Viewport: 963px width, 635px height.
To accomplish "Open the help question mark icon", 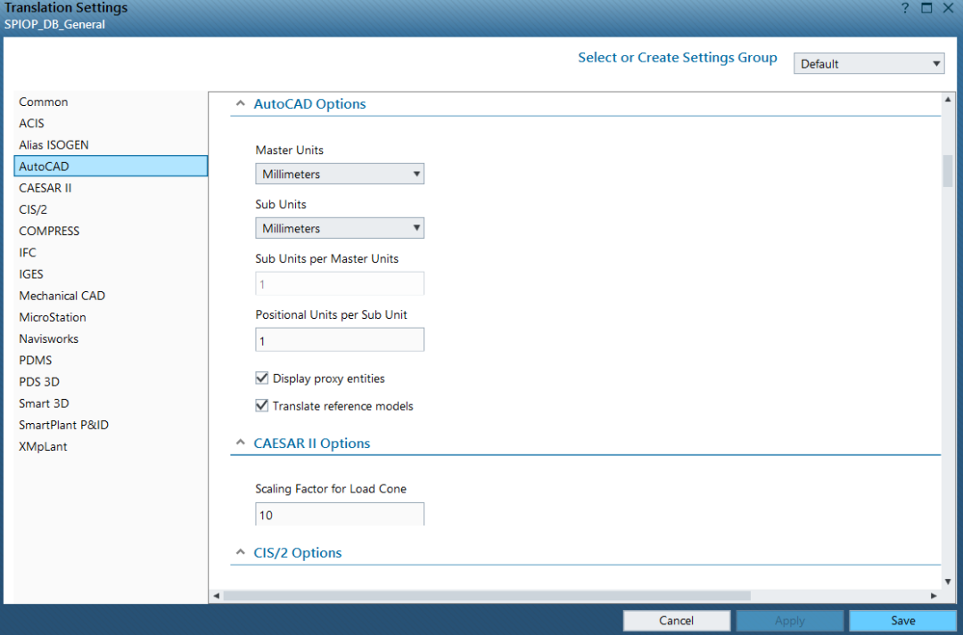I will point(905,8).
